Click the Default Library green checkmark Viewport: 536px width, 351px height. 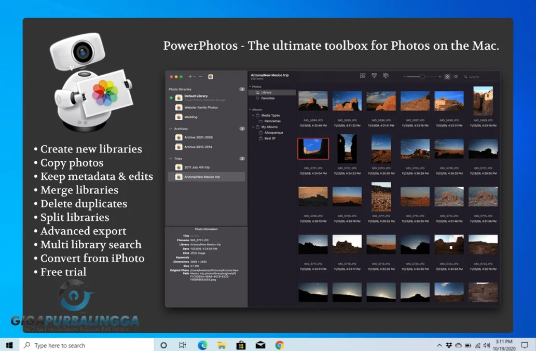tap(171, 97)
